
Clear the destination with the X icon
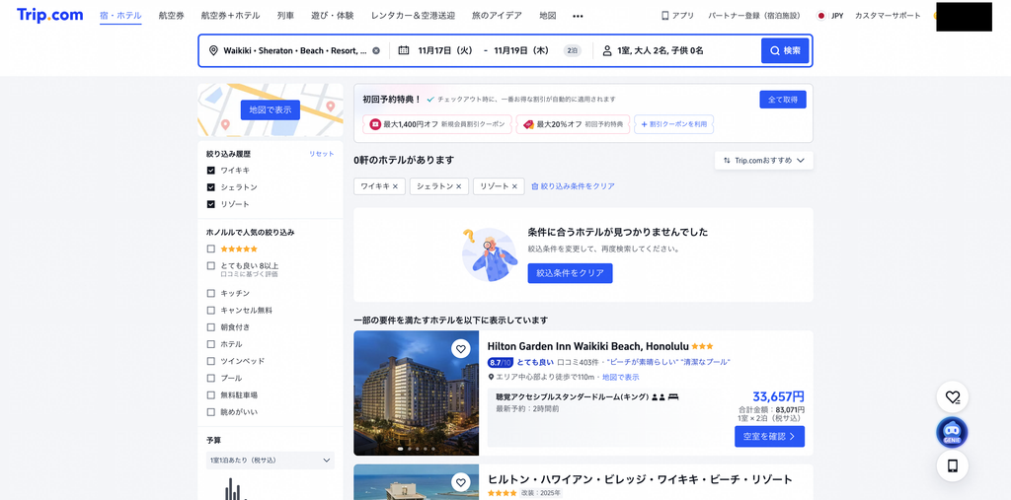point(376,50)
